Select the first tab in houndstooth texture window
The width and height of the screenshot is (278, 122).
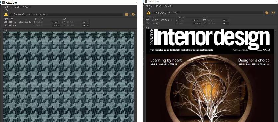[7, 7]
